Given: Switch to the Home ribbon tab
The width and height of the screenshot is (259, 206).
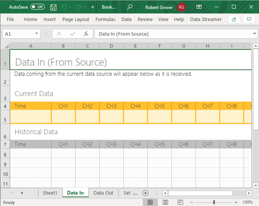Looking at the screenshot, I should 31,19.
